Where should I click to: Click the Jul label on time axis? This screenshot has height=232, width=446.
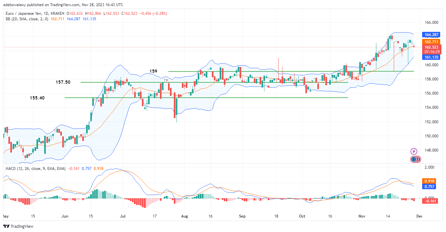click(x=123, y=217)
